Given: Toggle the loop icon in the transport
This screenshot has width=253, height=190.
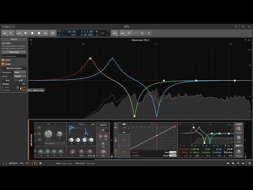Looking at the screenshot, I should (x=103, y=33).
